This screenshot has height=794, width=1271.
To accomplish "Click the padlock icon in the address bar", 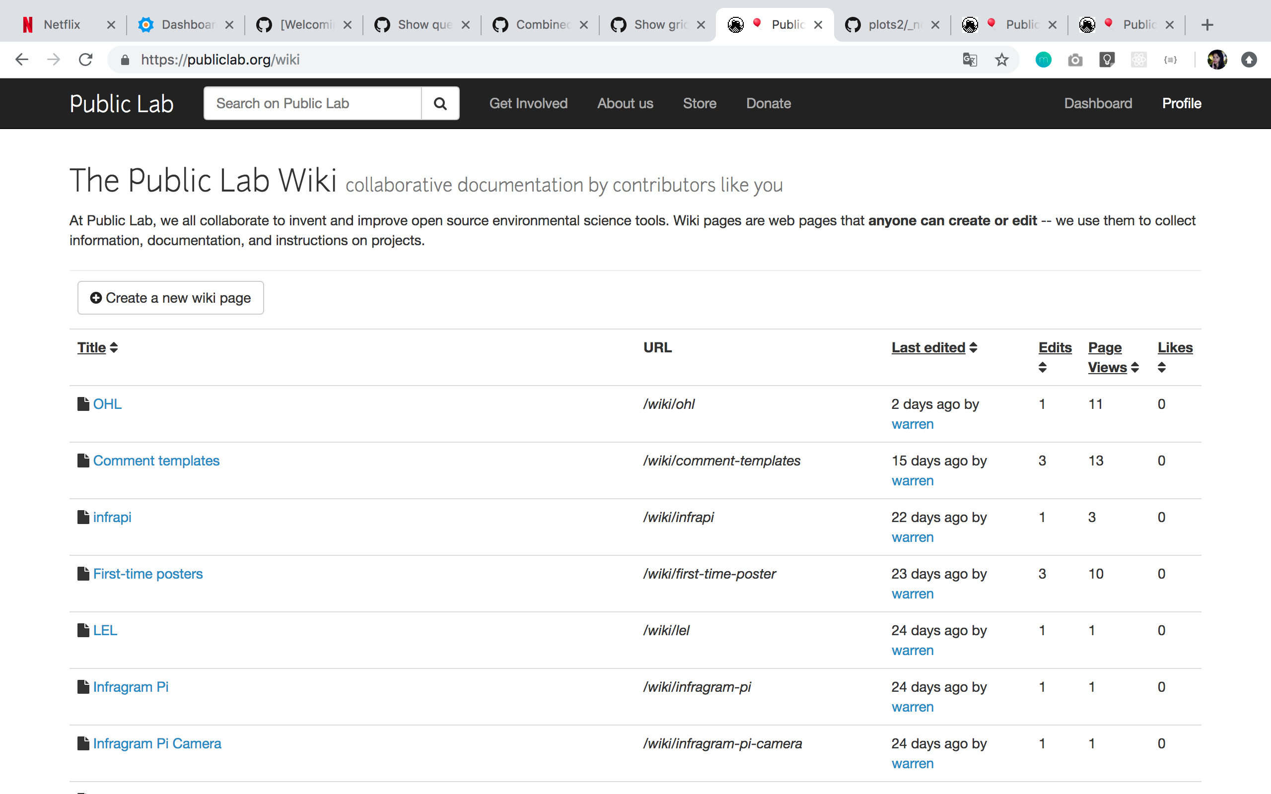I will point(125,60).
